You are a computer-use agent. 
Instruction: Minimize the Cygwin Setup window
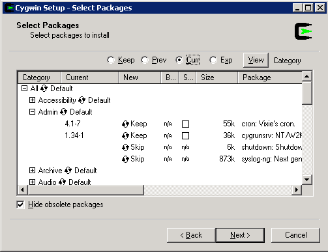point(297,8)
